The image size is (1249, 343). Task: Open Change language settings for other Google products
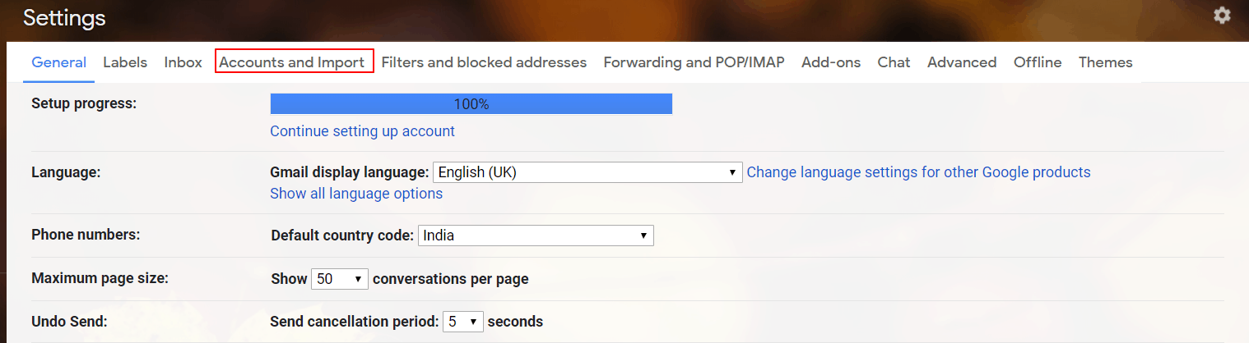pos(918,172)
